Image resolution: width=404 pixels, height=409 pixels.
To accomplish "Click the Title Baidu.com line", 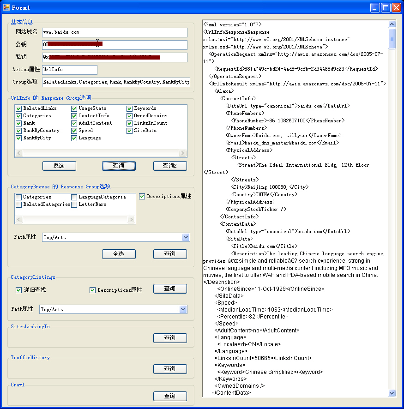I will [x=264, y=246].
